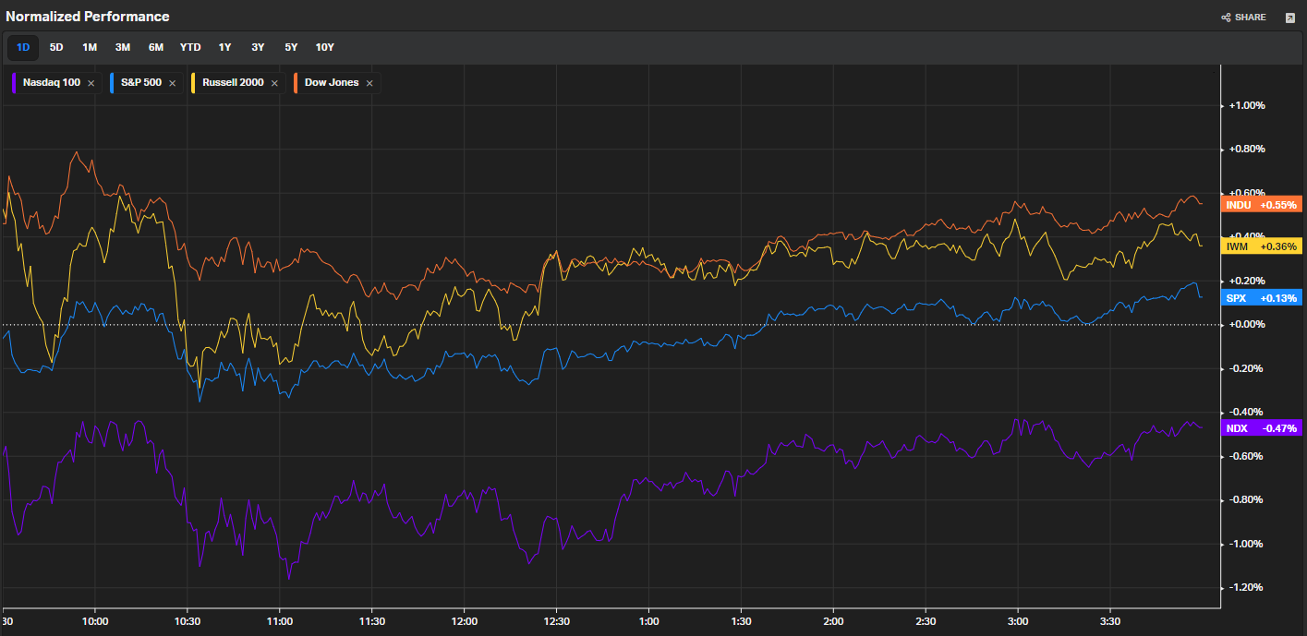Show the 10Y performance range
The width and height of the screenshot is (1307, 636).
[325, 47]
